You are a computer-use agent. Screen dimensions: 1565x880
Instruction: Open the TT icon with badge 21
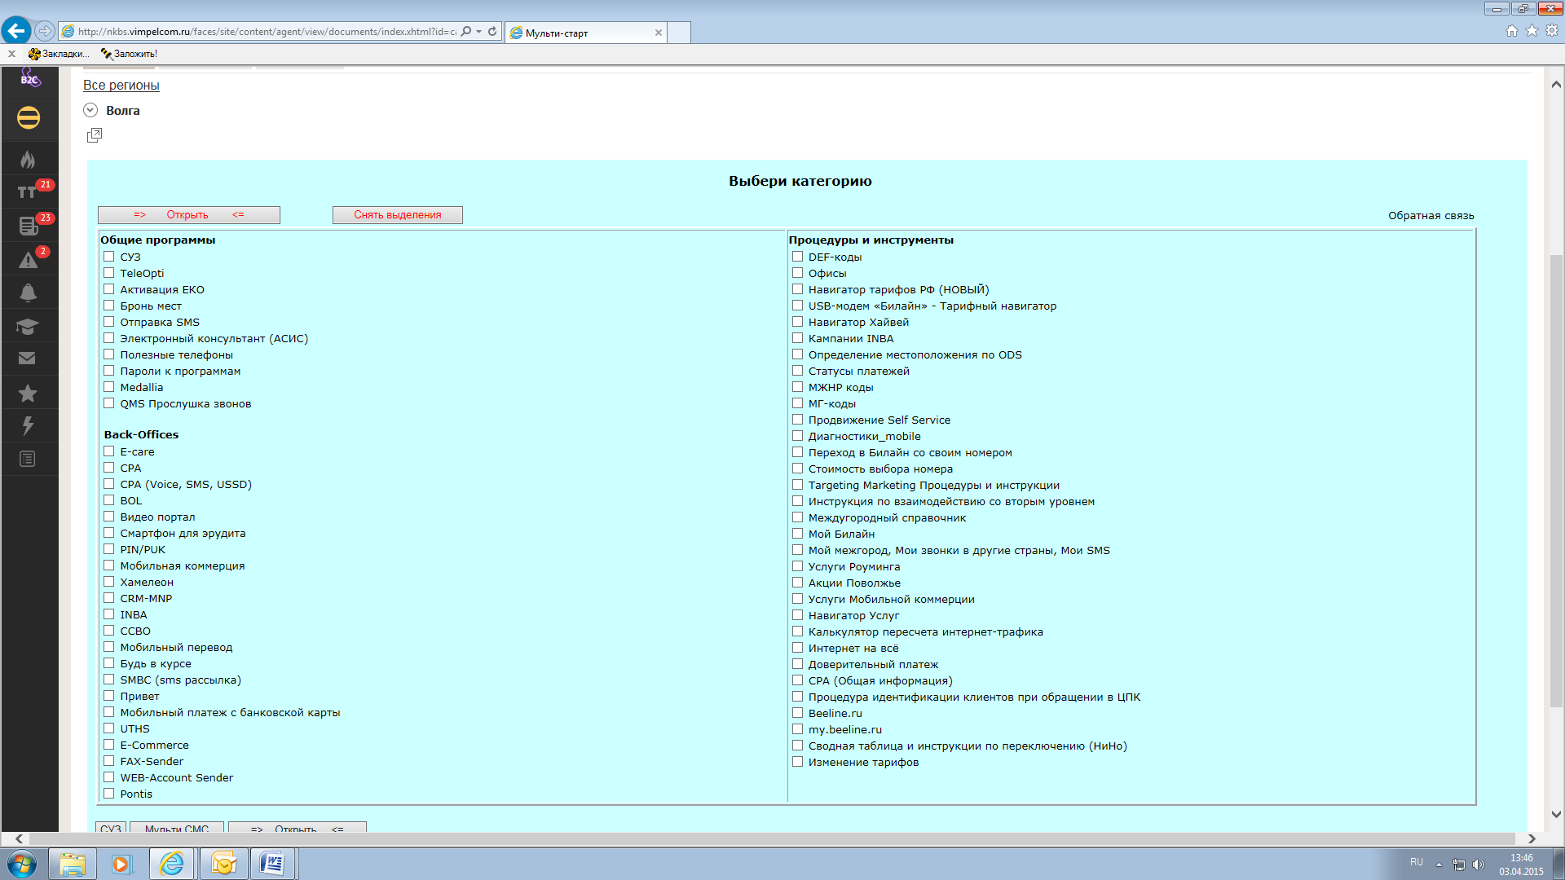27,192
